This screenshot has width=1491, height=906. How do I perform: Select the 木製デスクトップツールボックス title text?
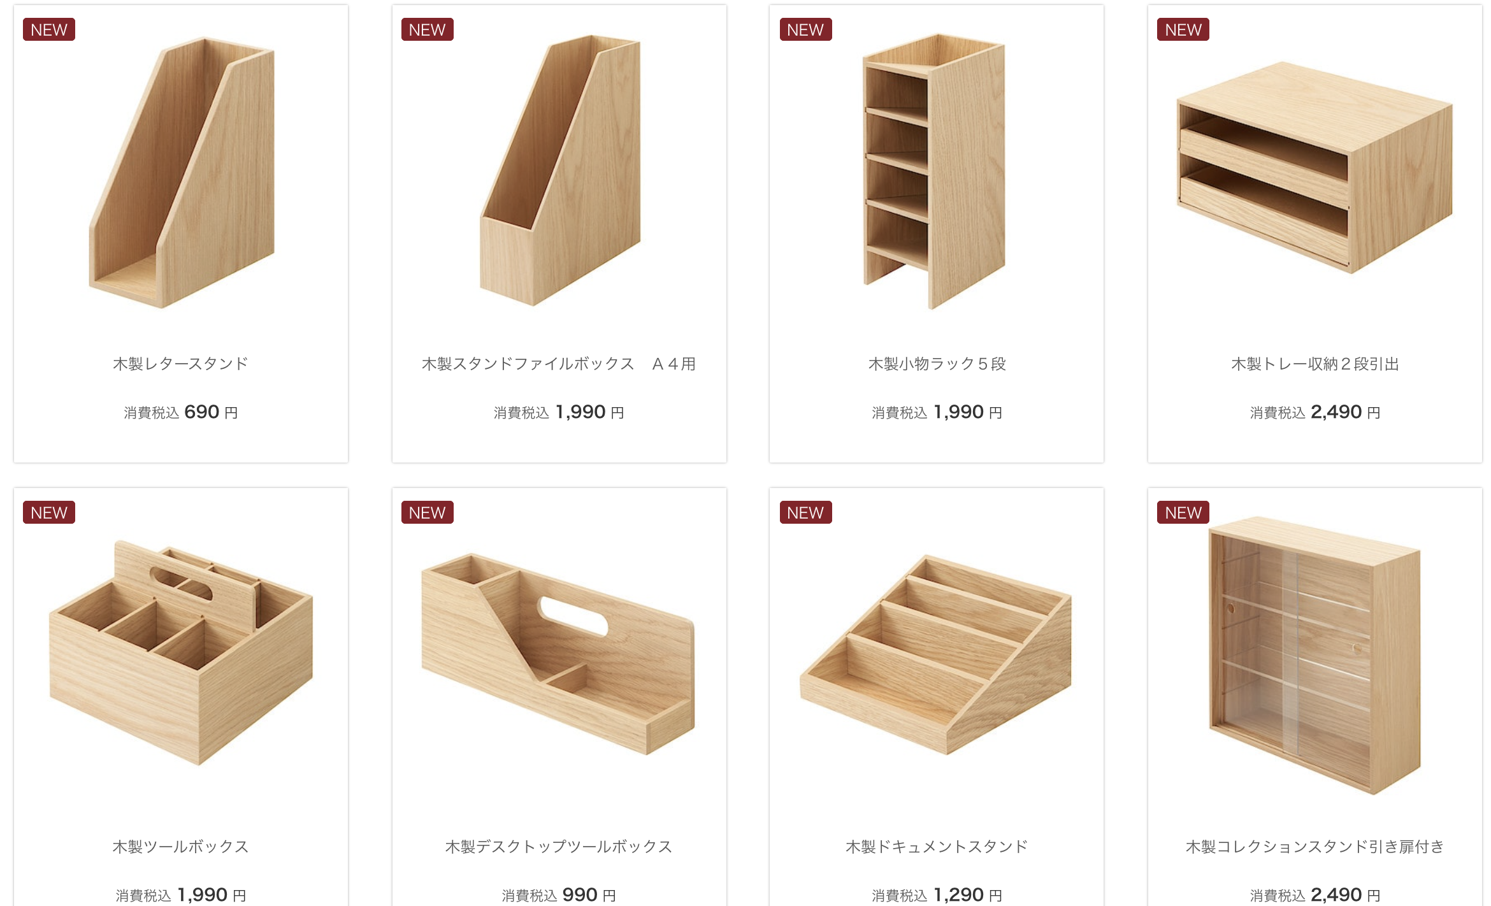point(559,847)
